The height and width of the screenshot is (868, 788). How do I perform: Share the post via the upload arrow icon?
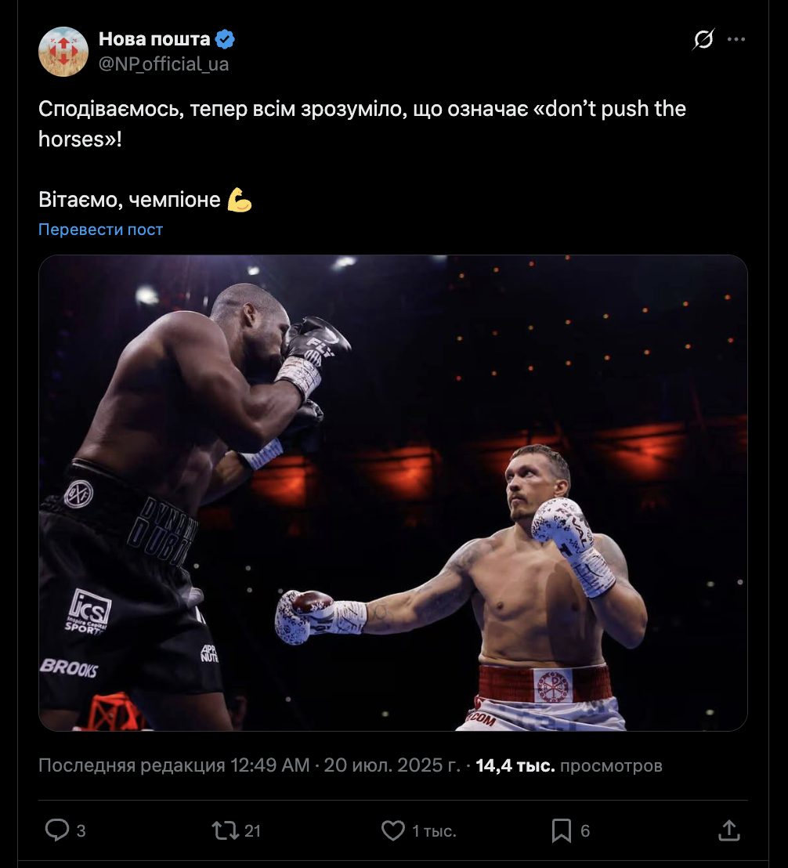coord(728,830)
